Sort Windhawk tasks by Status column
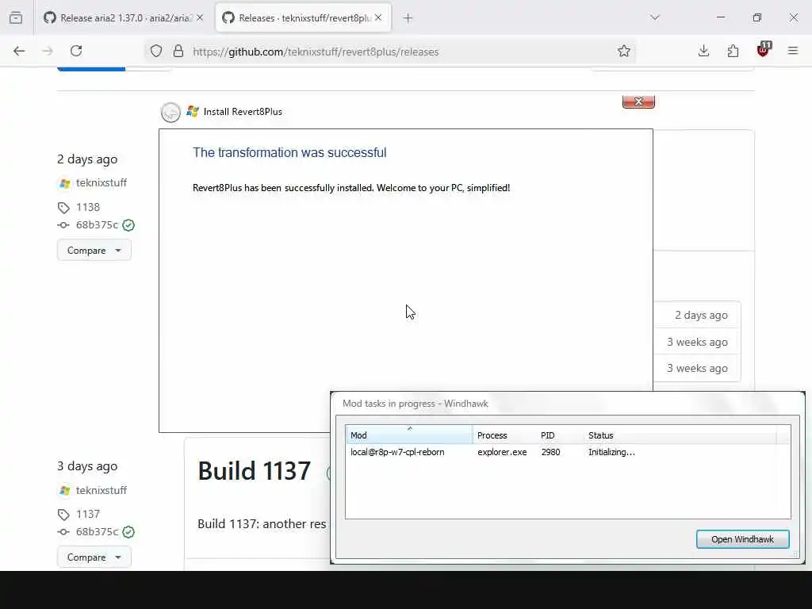 point(680,435)
